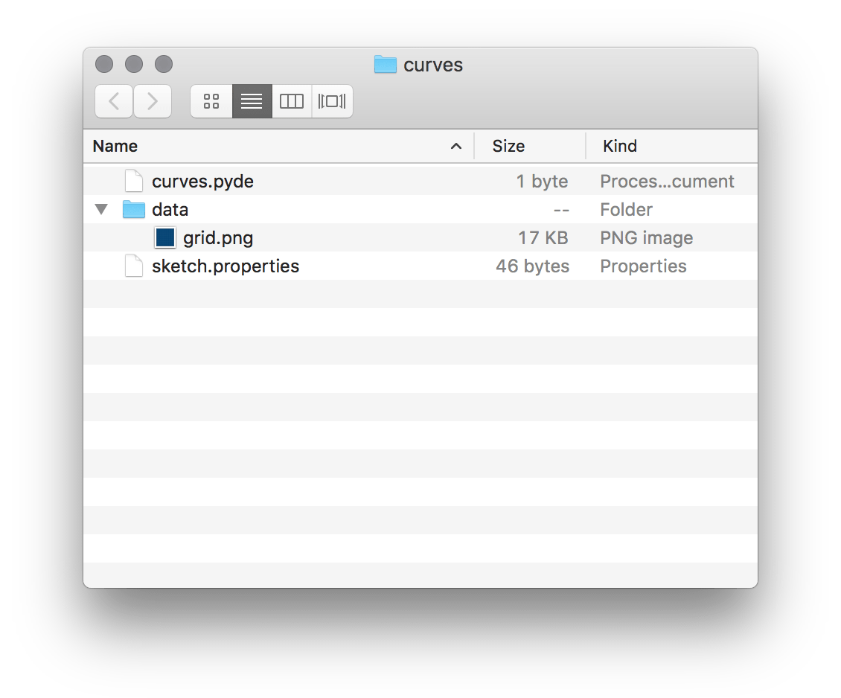Select the data folder icon

tap(133, 210)
